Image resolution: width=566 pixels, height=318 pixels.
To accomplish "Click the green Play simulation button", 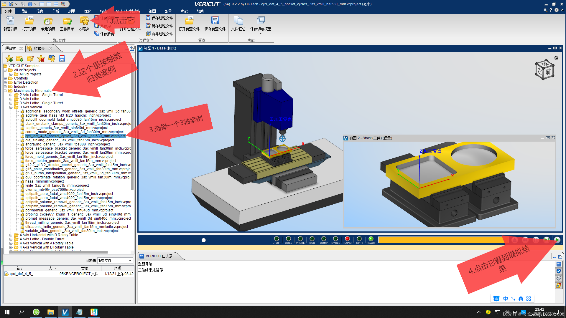I will pos(557,240).
